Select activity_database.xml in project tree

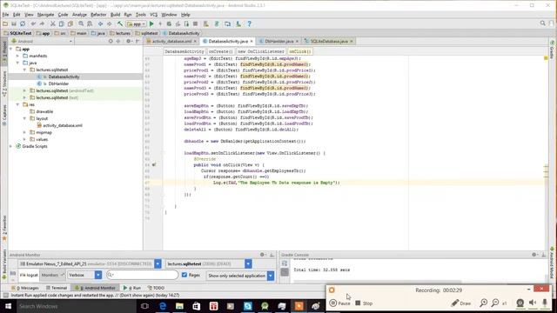point(63,125)
